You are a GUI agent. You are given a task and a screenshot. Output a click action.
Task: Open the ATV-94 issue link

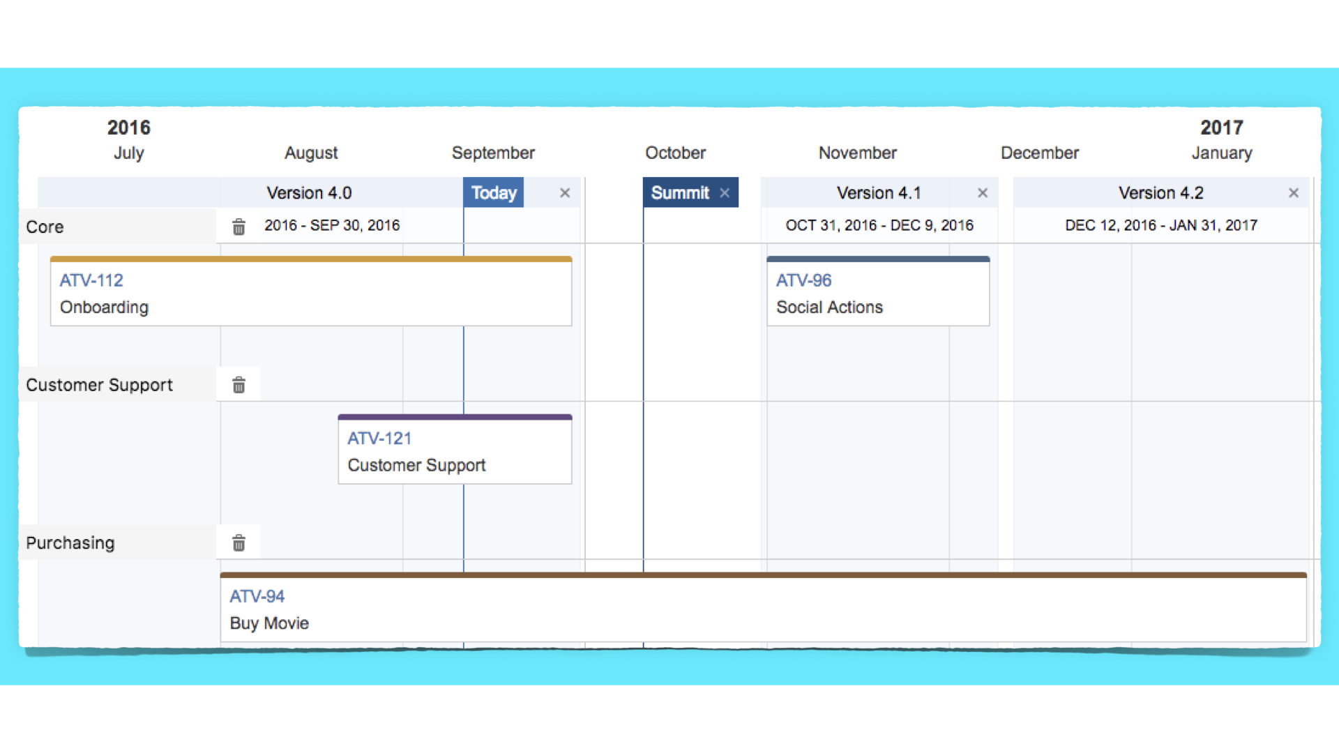click(x=257, y=597)
